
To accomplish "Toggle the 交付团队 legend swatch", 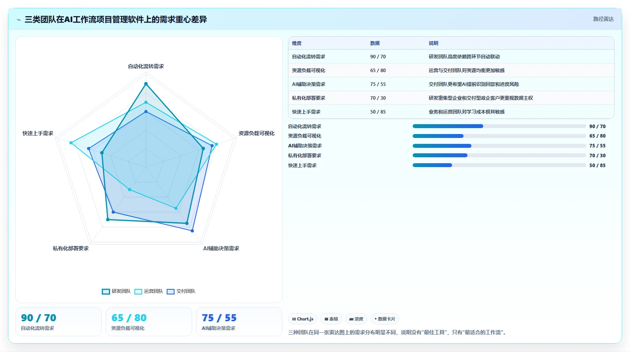I will click(x=170, y=292).
